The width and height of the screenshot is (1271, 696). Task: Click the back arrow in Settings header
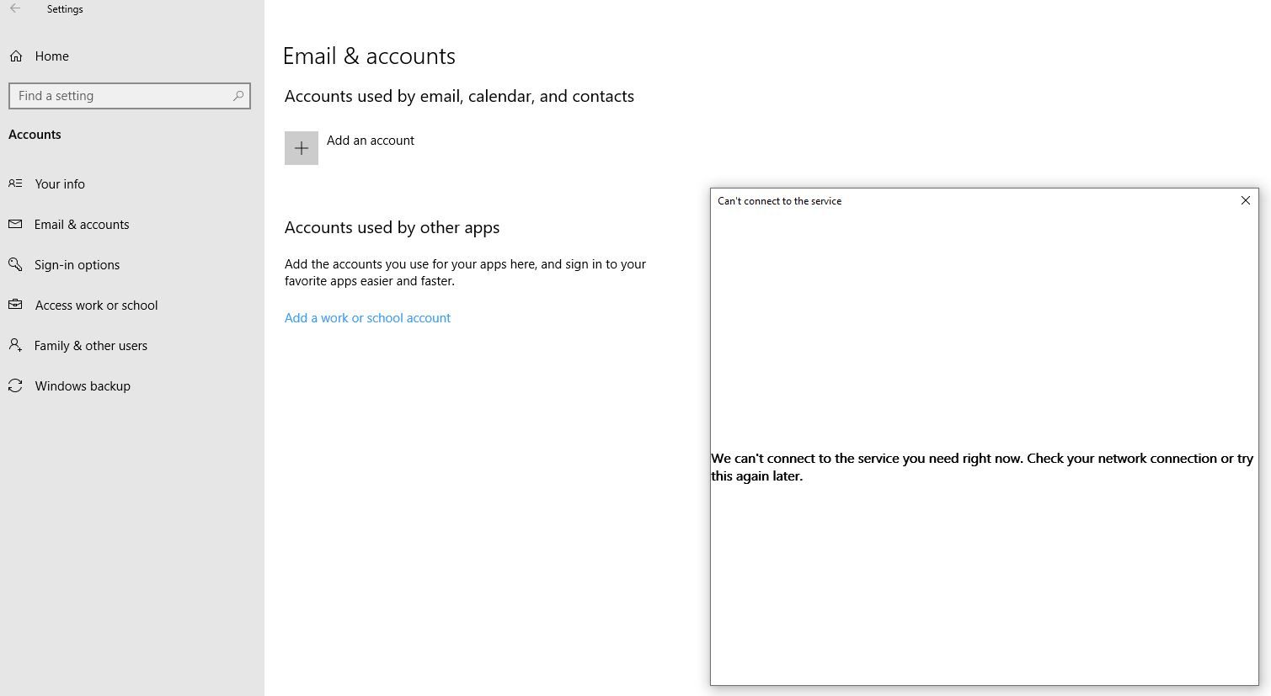click(x=15, y=9)
